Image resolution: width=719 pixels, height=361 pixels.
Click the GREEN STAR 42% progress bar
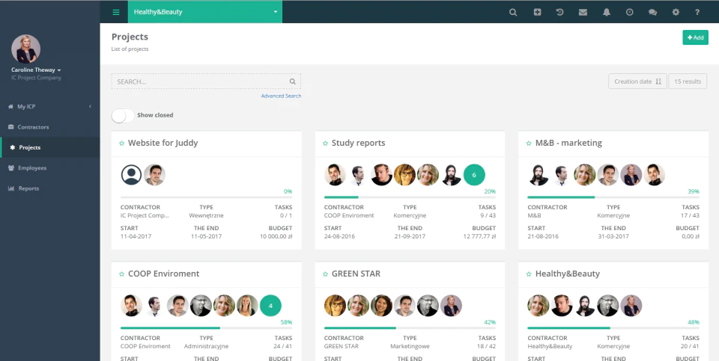point(410,328)
